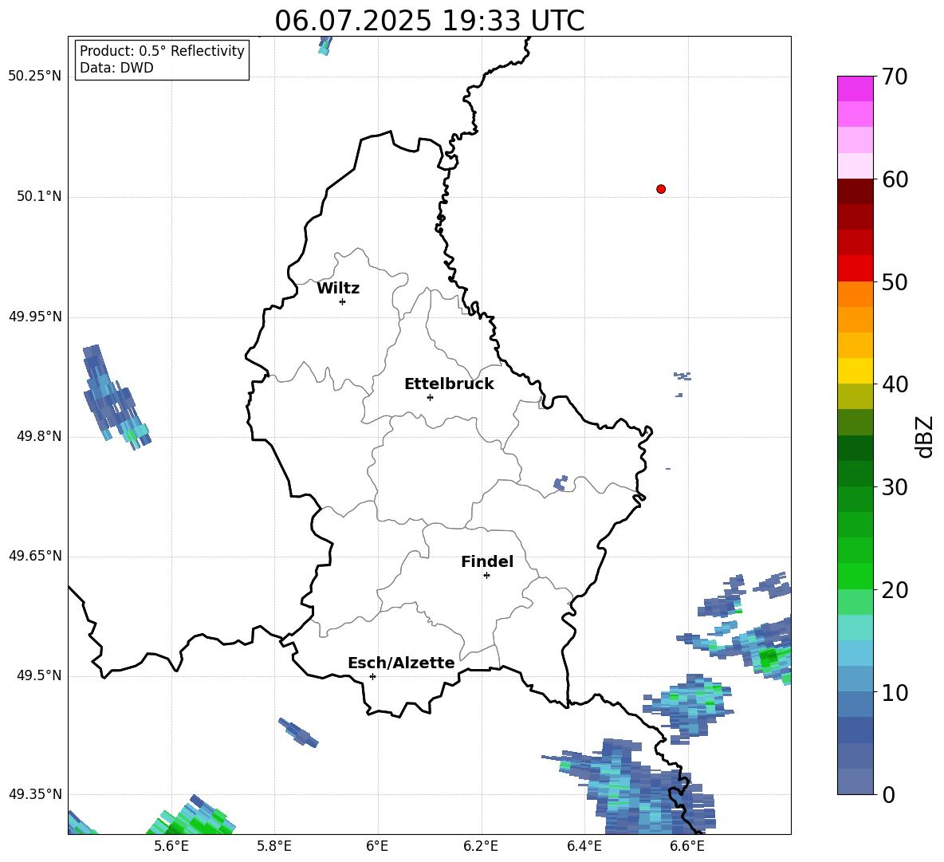Click the 50.25°N latitude label
Screen dimensions: 944x862
coord(35,77)
